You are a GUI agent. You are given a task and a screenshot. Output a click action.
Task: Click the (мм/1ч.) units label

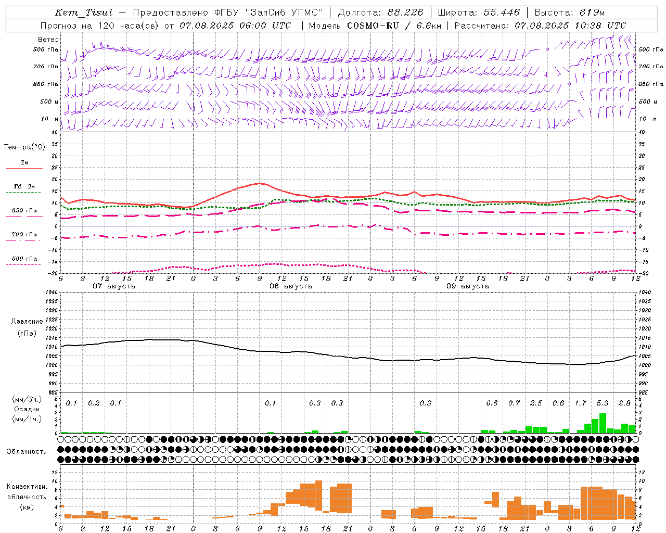[x=27, y=419]
